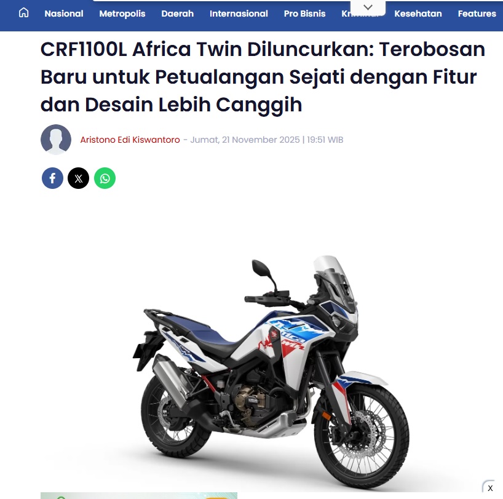Open the partially hidden Kriminal menu
This screenshot has width=503, height=499.
(x=346, y=14)
